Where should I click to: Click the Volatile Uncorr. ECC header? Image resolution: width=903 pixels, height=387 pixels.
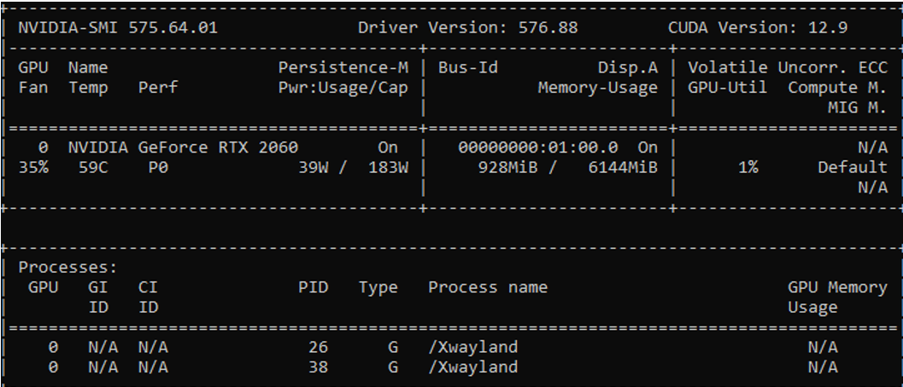[788, 67]
